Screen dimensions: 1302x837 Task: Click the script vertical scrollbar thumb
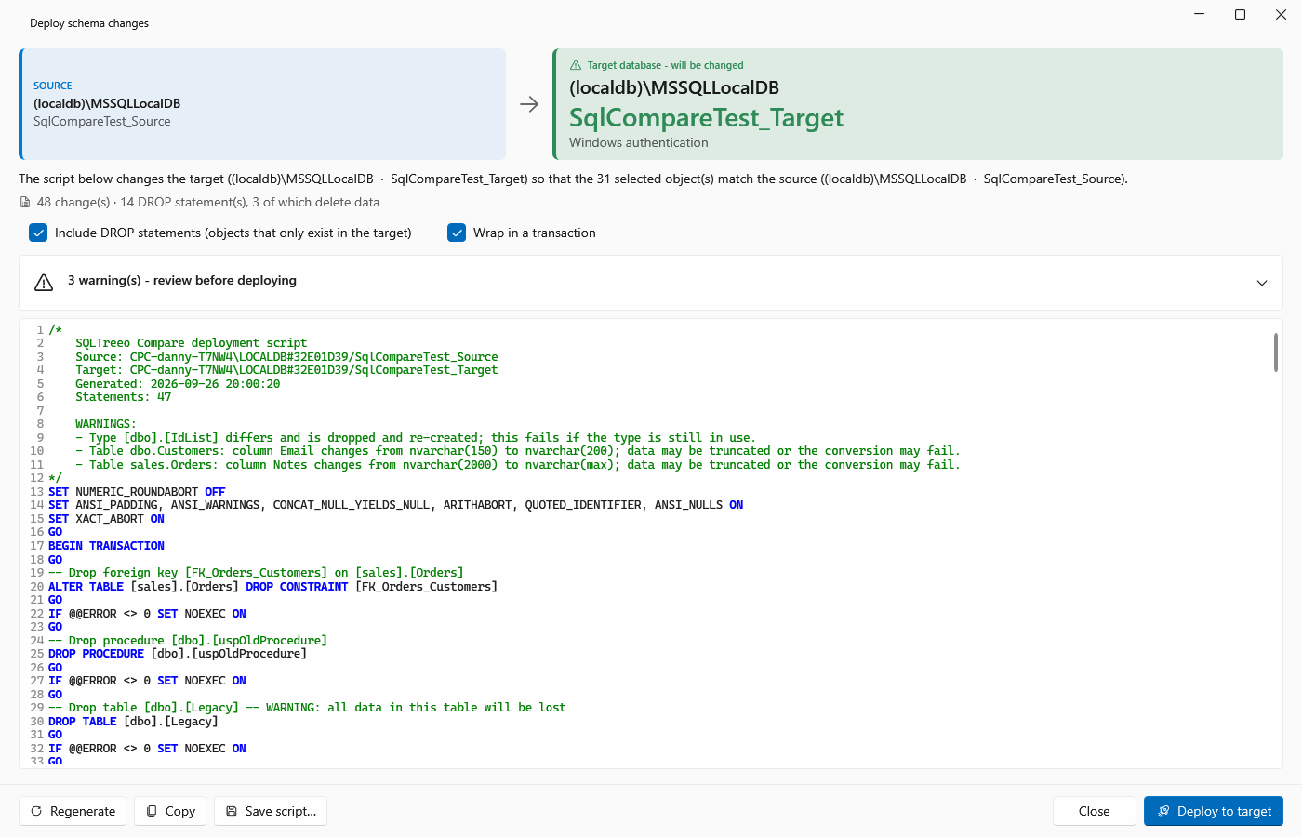(x=1275, y=352)
